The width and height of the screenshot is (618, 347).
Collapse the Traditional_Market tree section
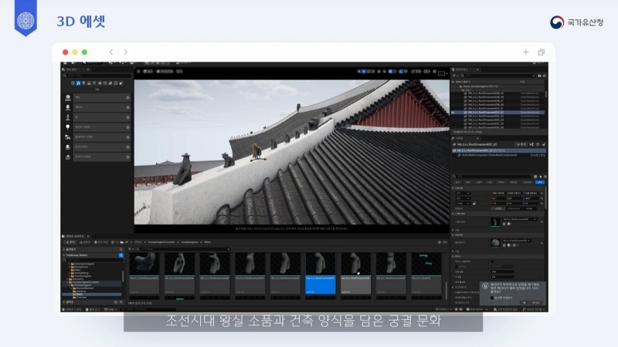click(x=64, y=255)
